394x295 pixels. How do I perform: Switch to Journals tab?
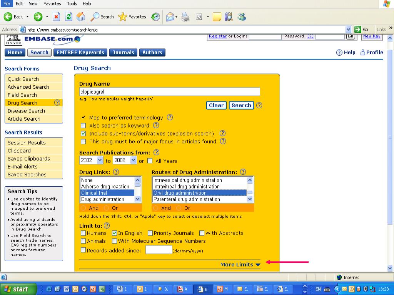(124, 52)
